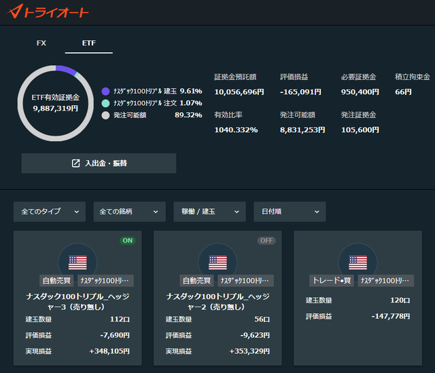The width and height of the screenshot is (435, 373).
Task: Click ナスダック100トリ… tag on ヘッジャー2 card
Action: coord(246,281)
